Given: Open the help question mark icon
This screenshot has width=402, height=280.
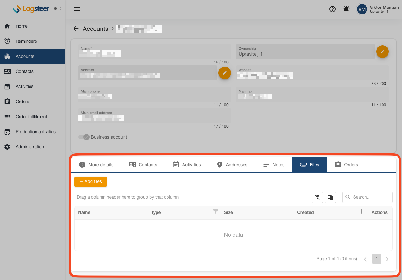Looking at the screenshot, I should point(332,9).
